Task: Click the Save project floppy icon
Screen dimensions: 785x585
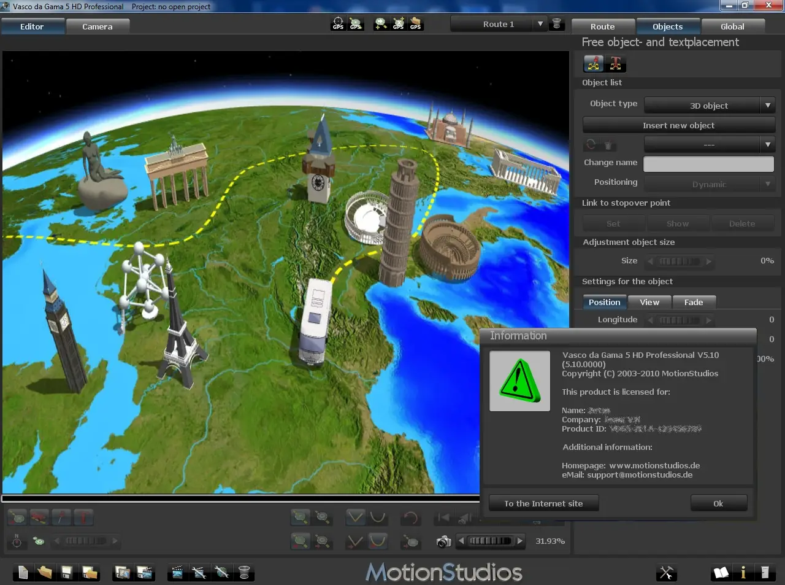Action: (66, 572)
